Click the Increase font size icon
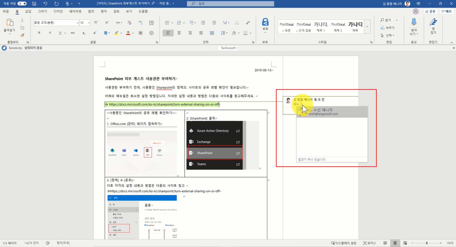The width and height of the screenshot is (456, 247). pyautogui.click(x=96, y=23)
